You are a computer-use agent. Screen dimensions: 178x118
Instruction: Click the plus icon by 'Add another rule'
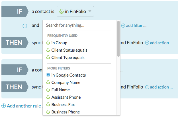tap(3, 106)
